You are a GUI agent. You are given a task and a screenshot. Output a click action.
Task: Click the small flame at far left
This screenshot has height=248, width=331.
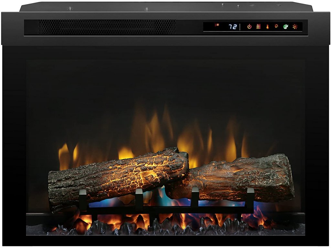[x=63, y=155]
